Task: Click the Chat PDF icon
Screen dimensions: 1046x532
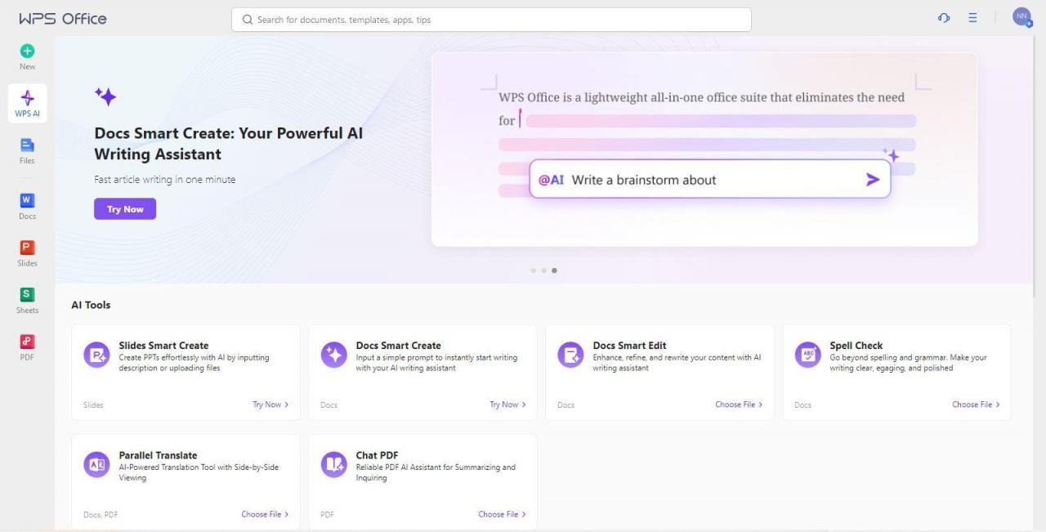Action: pos(333,465)
